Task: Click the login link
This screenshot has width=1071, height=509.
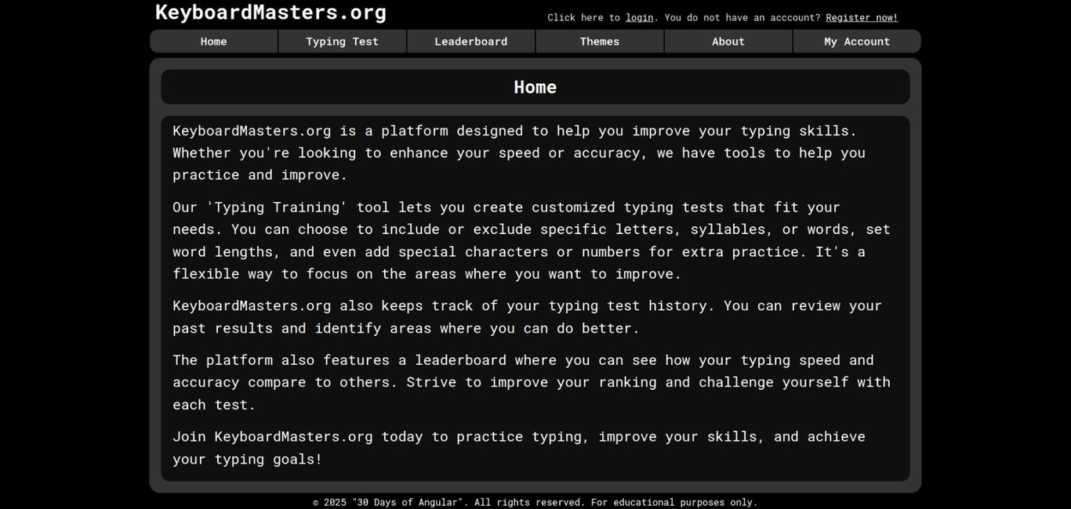Action: [x=639, y=17]
